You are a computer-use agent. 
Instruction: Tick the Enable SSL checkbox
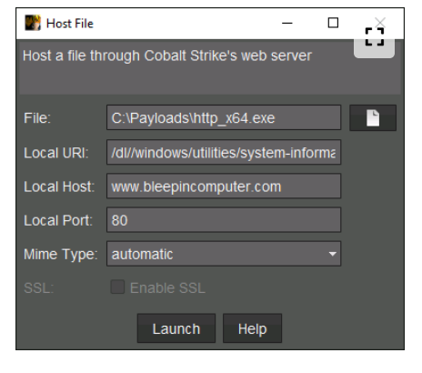coord(117,287)
